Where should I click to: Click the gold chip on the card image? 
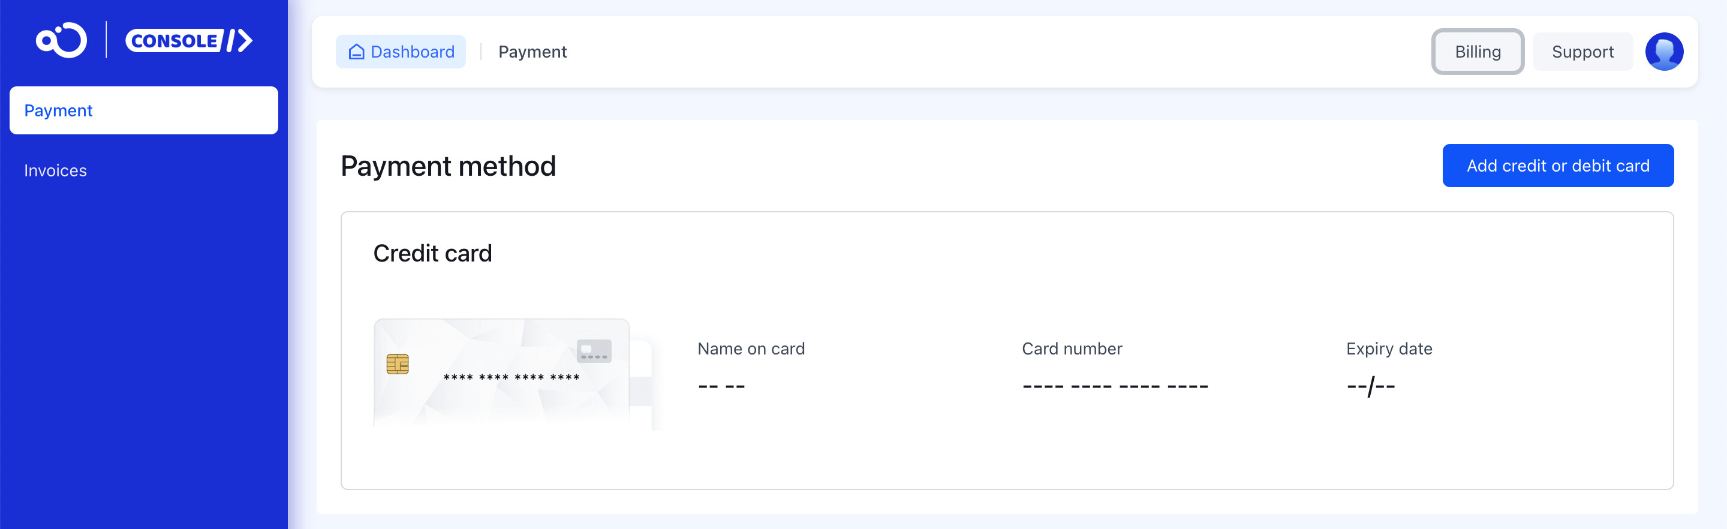398,364
